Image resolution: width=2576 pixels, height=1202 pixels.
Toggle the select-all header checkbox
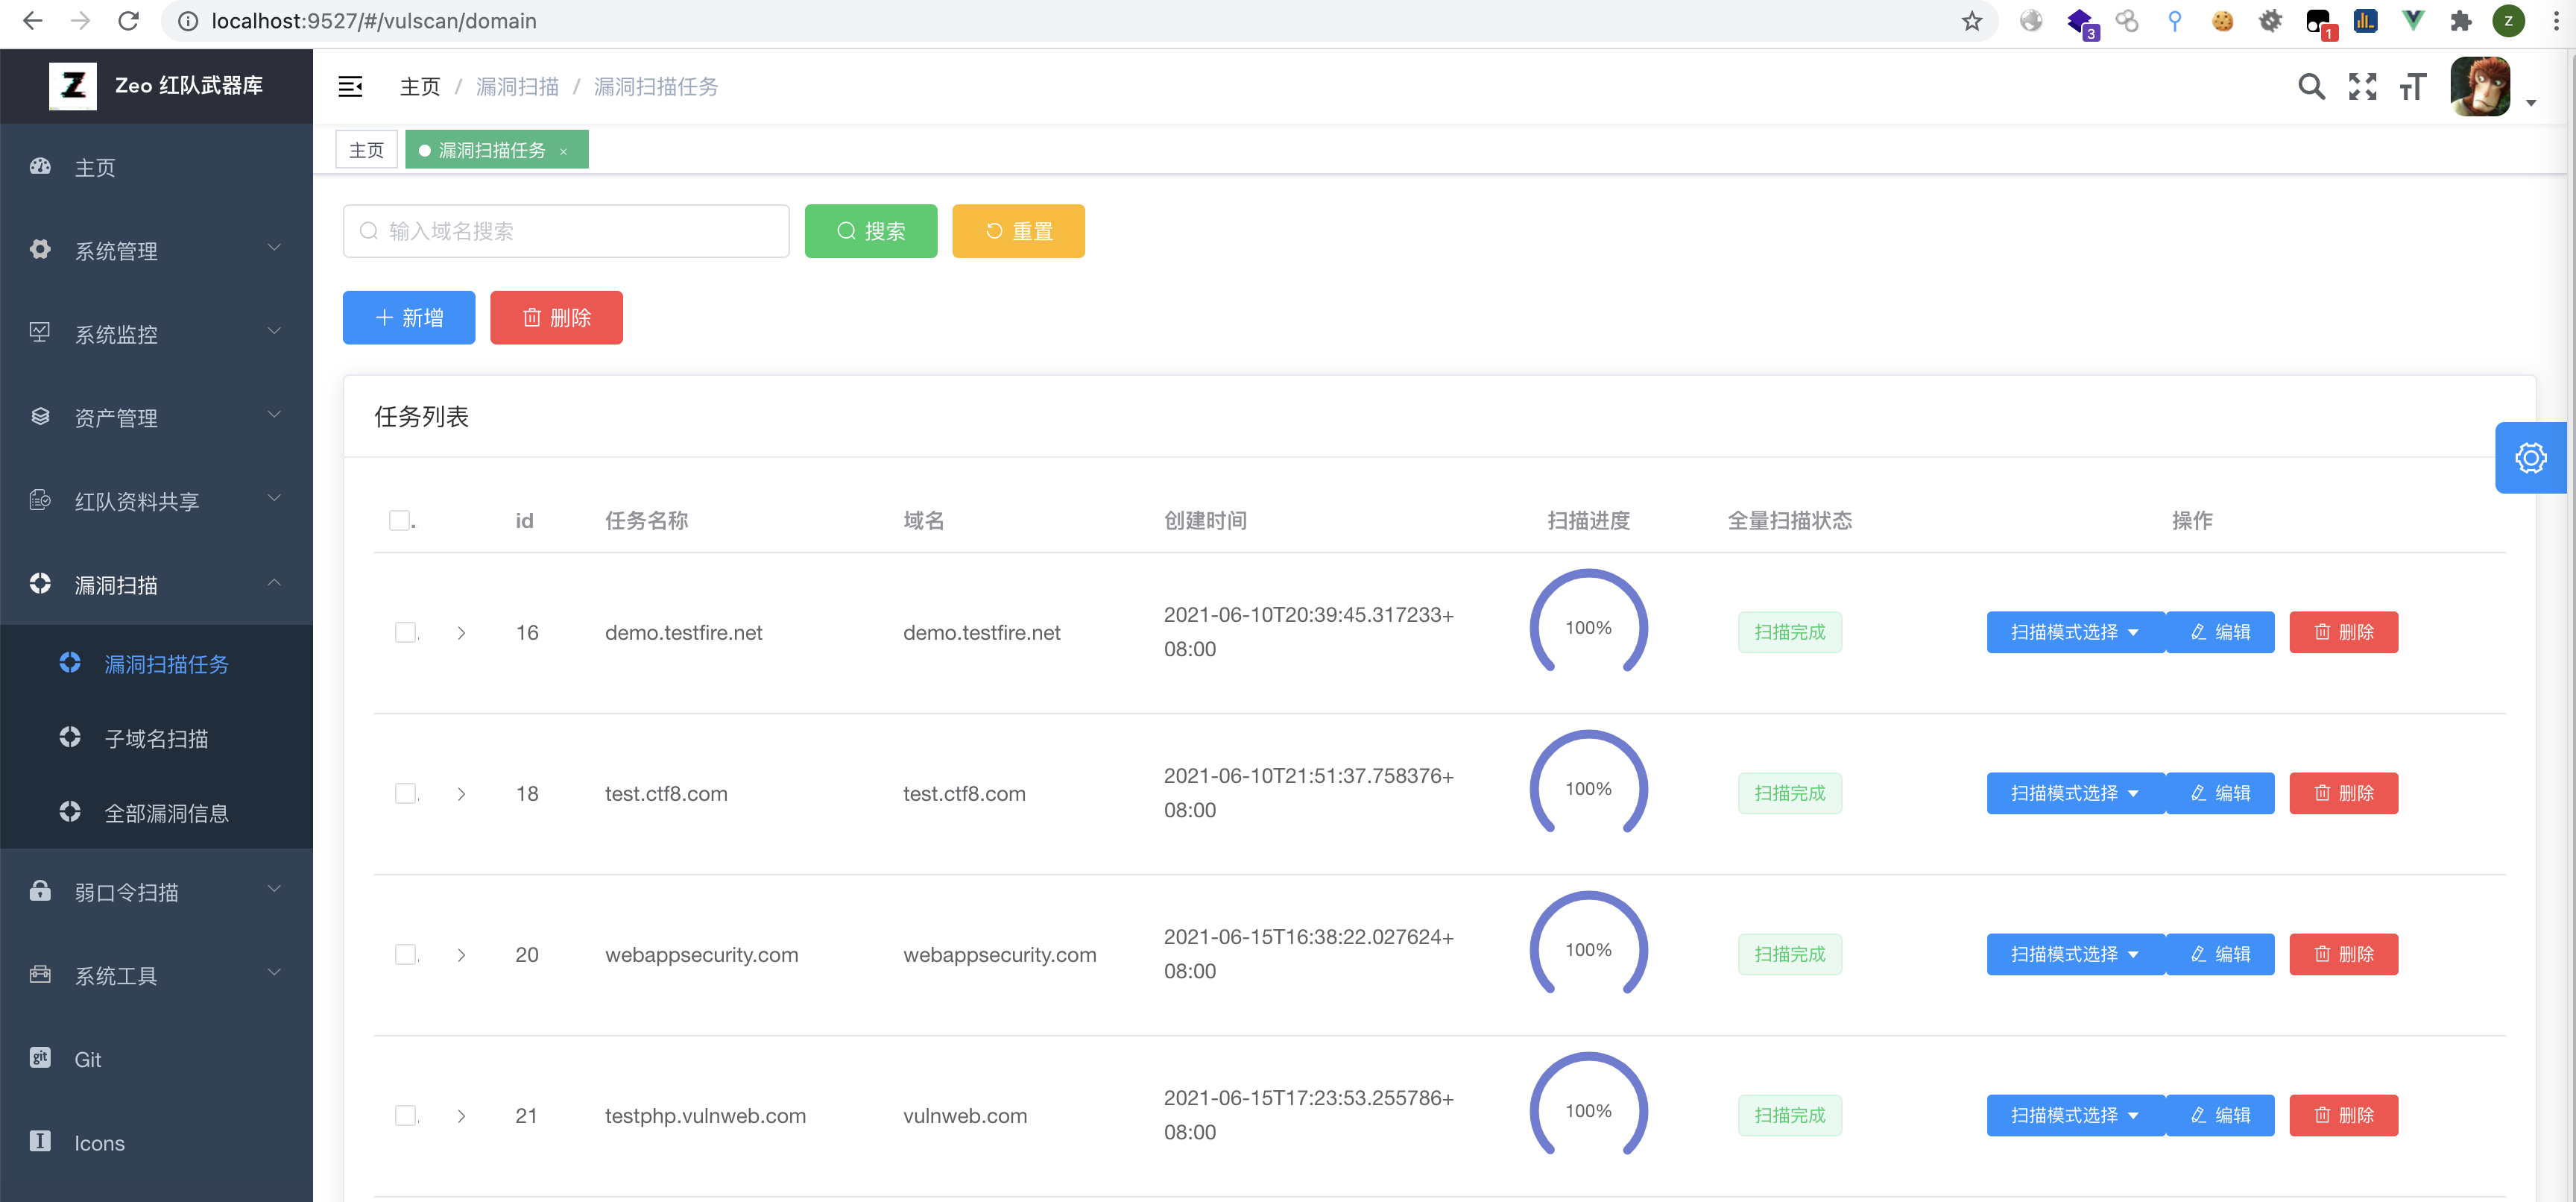coord(399,520)
